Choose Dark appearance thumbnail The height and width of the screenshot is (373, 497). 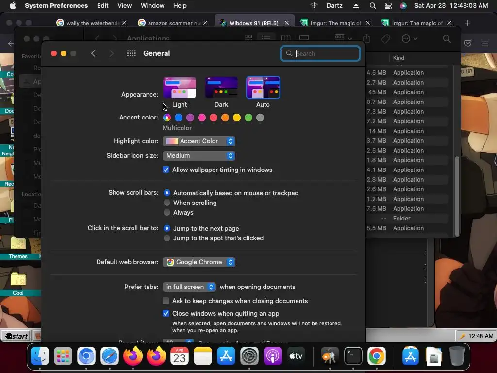221,87
